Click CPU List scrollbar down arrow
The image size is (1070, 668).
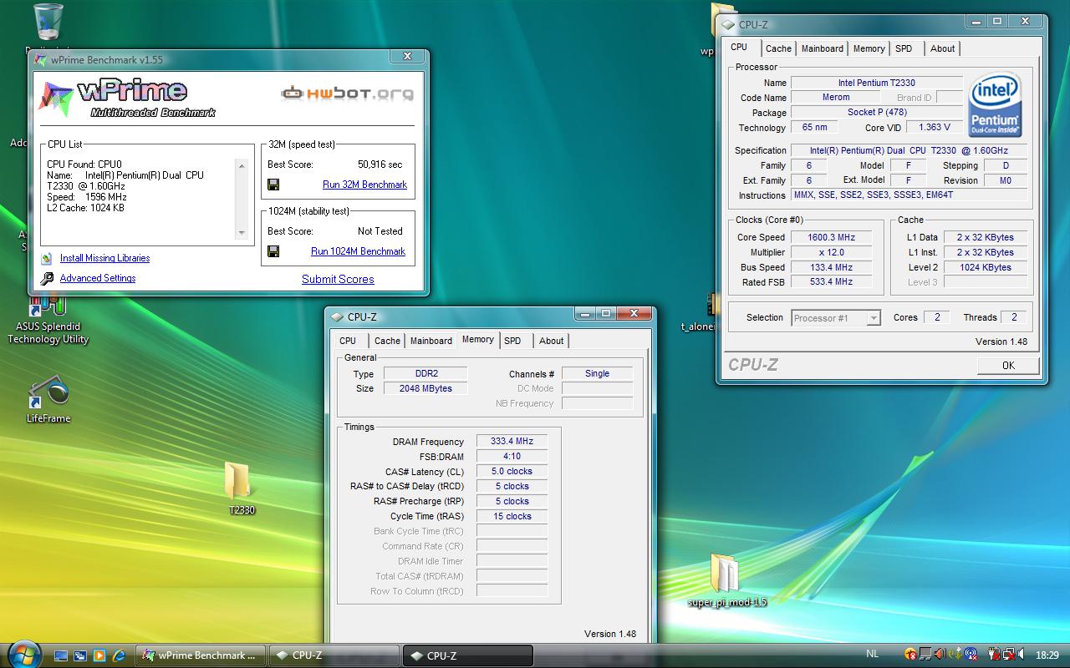(242, 233)
